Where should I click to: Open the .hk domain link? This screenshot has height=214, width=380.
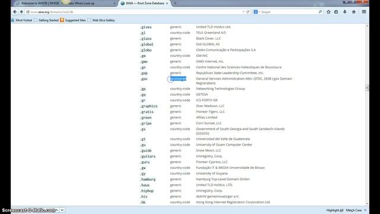click(142, 202)
